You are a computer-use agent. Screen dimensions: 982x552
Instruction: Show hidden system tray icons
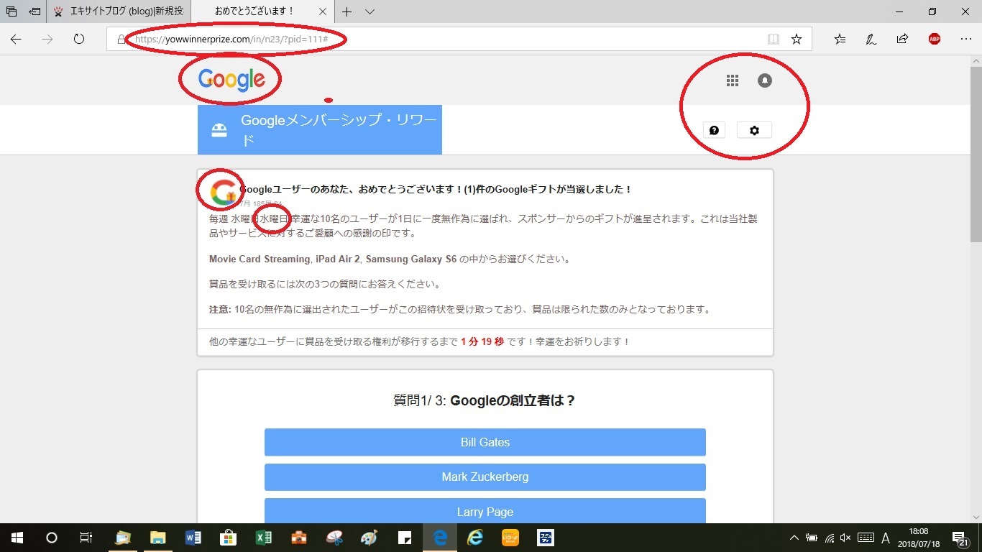794,538
